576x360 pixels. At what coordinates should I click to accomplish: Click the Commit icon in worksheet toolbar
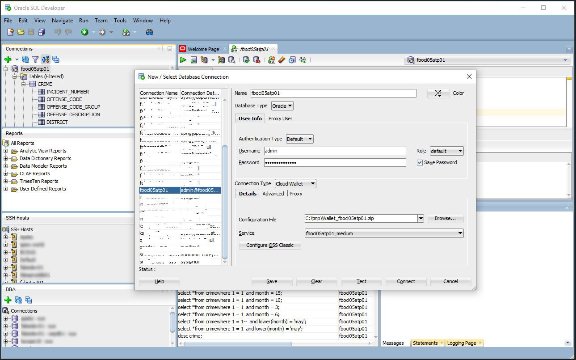click(246, 60)
